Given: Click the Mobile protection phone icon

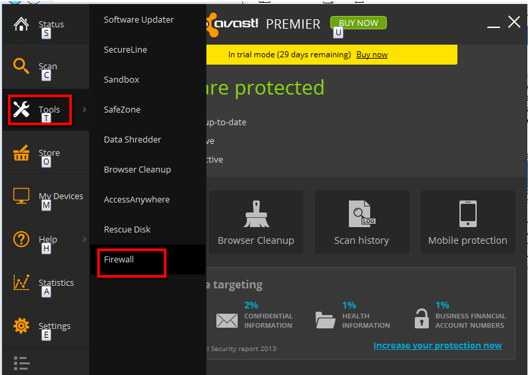Looking at the screenshot, I should click(467, 214).
